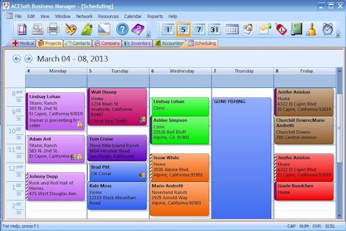Click the app icon beside File menu
Viewport: 346px width, 231px height.
point(9,16)
